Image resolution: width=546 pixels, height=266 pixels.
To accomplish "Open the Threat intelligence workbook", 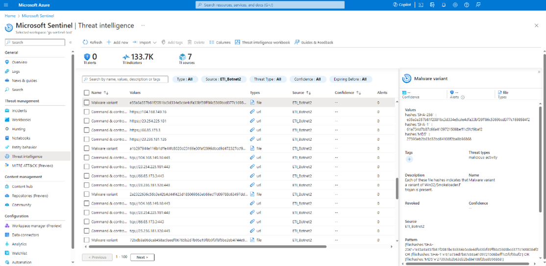I will (262, 43).
